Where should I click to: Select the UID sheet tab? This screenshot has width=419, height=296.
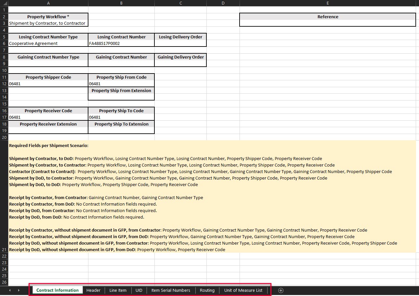coord(139,290)
